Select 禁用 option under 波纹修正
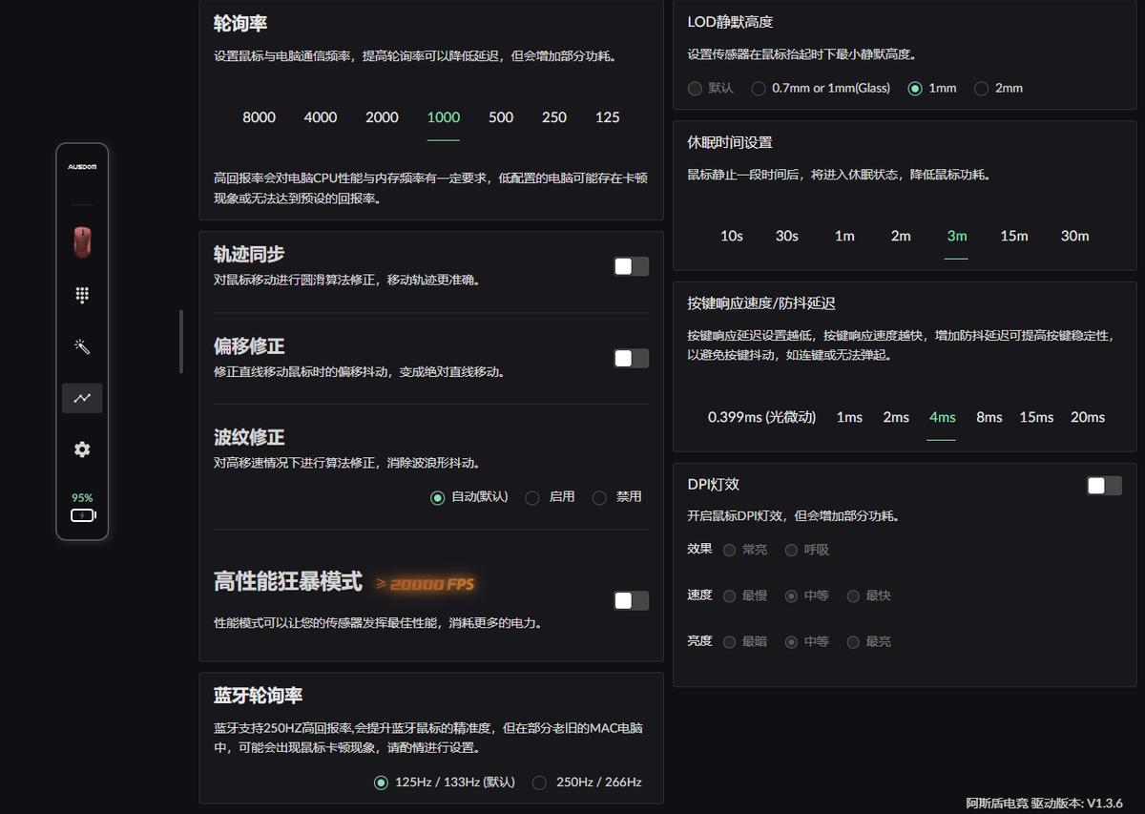This screenshot has height=814, width=1145. point(599,497)
